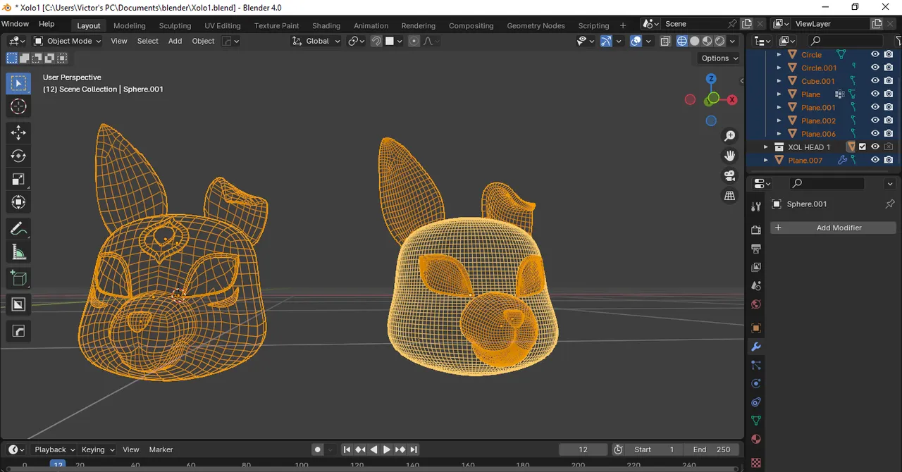Click the current frame field showing 12
Screen dimensions: 902x472
point(583,449)
